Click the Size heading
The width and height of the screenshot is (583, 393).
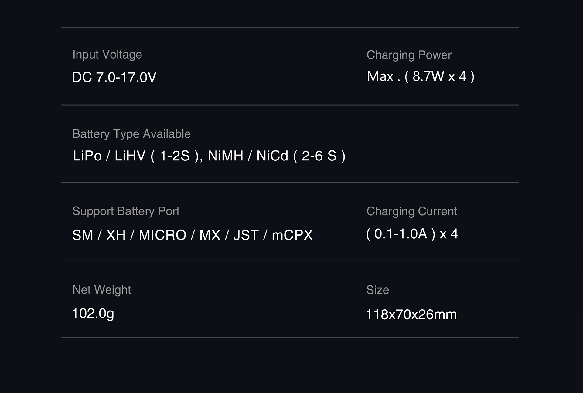(x=377, y=290)
